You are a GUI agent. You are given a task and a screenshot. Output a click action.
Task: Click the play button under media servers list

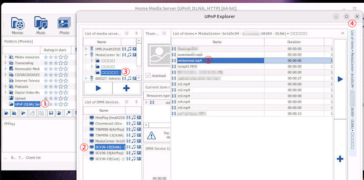[98, 88]
